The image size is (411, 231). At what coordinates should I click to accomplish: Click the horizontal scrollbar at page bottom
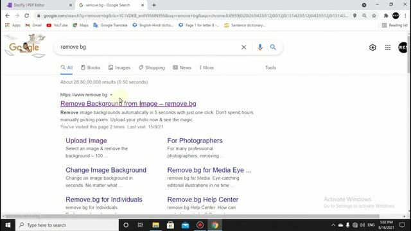(x=191, y=216)
